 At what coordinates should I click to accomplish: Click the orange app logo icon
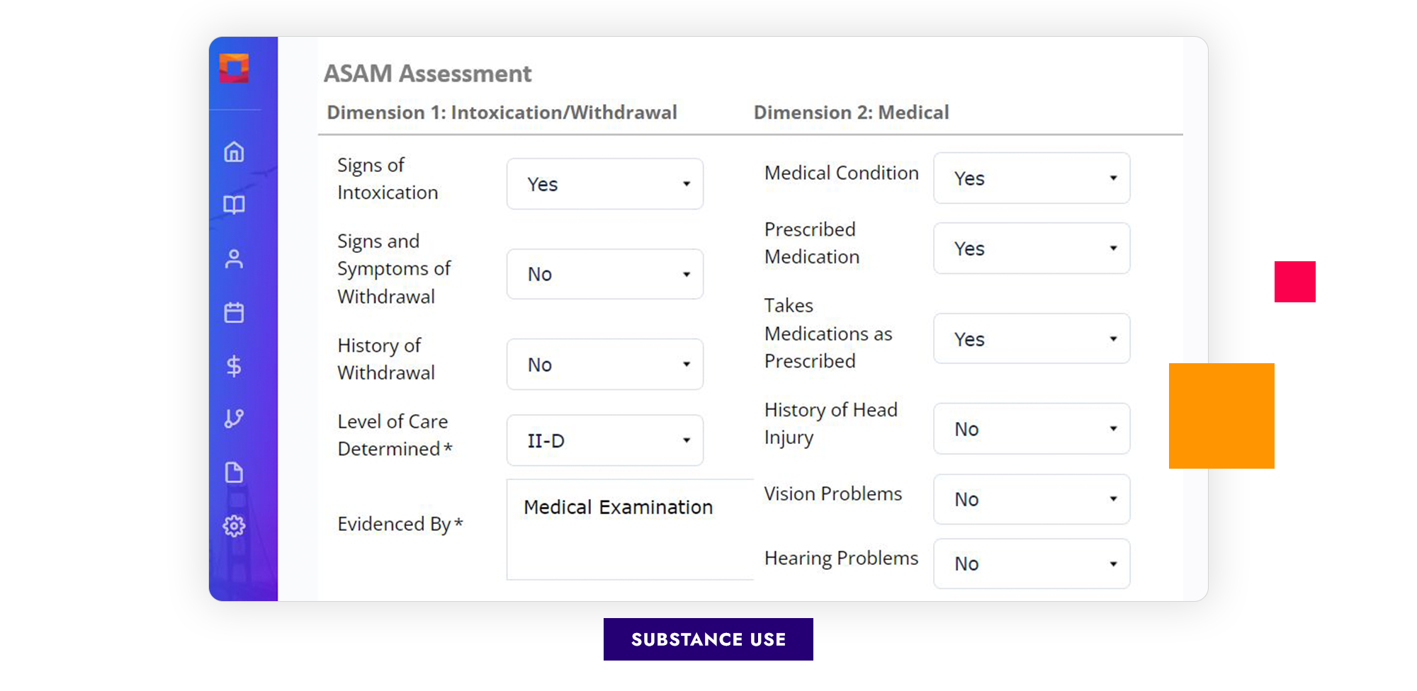coord(234,69)
